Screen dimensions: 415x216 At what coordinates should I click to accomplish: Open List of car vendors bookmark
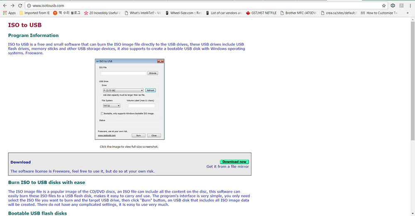(224, 13)
